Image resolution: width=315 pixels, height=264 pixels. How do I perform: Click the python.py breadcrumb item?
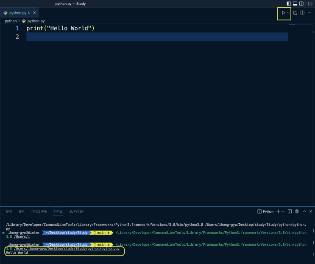click(36, 21)
